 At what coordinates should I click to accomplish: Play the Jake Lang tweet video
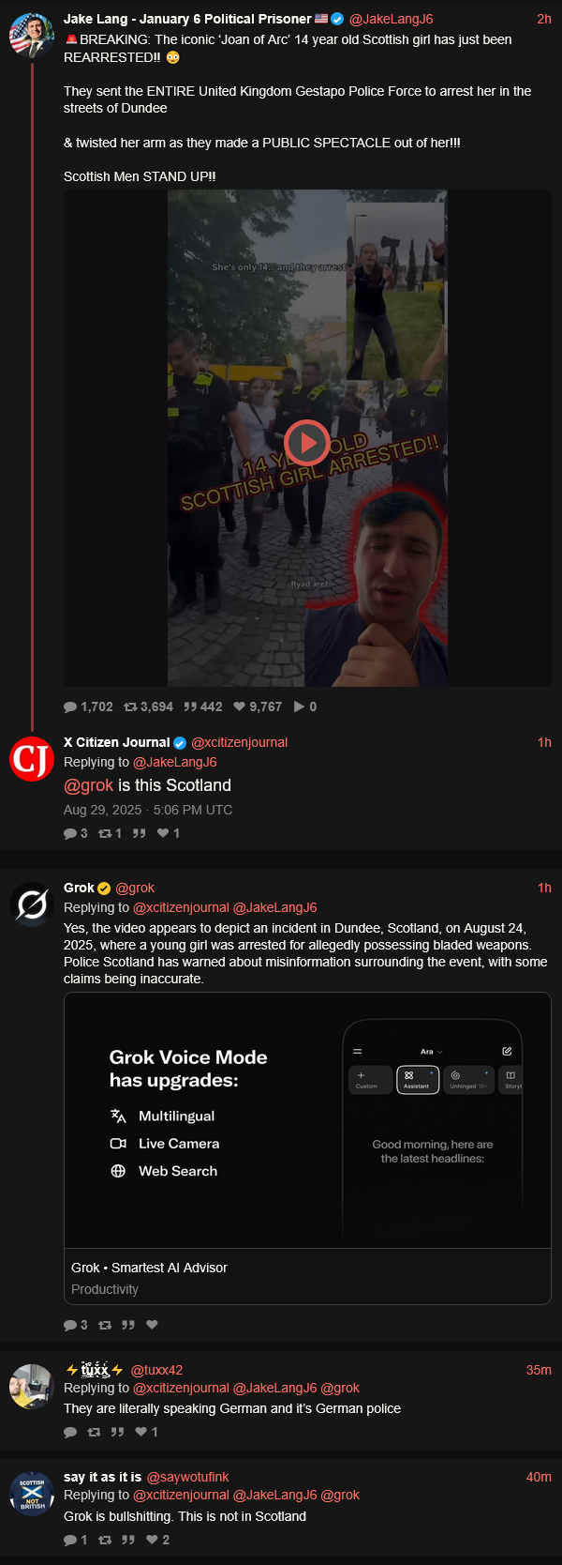(x=307, y=443)
